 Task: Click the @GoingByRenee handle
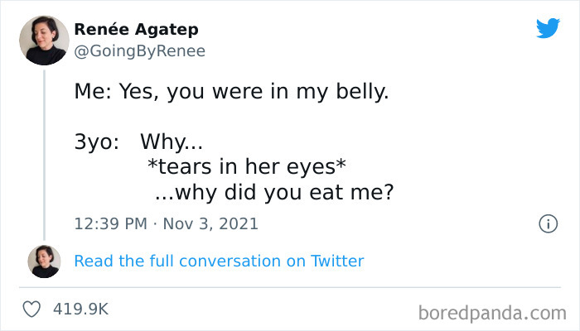tap(139, 50)
